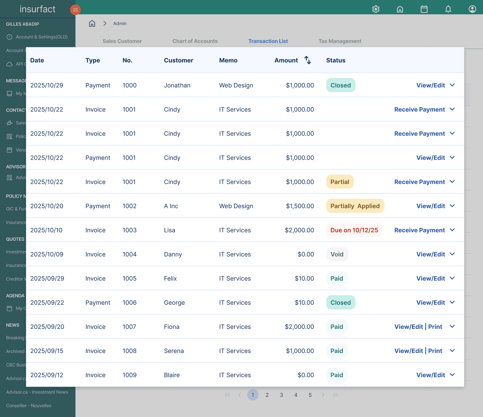Open Advisor.ca - Investment News sidebar link
Screen dimensions: 483x417
pyautogui.click(x=37, y=392)
